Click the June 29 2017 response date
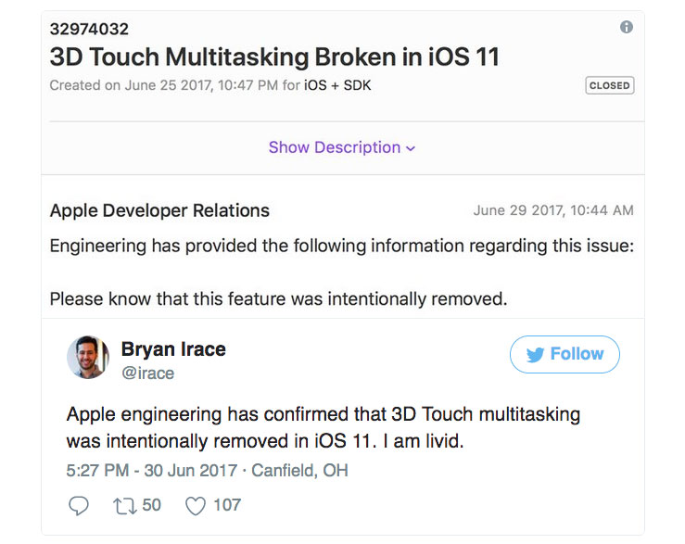The height and width of the screenshot is (544, 685). click(553, 210)
